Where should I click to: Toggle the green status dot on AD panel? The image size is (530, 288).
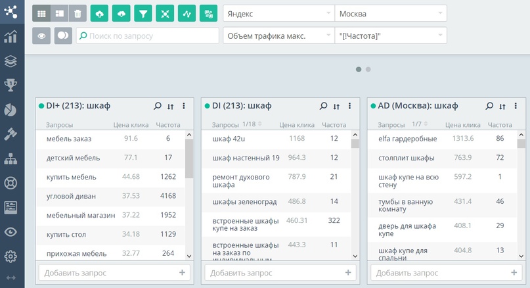[373, 106]
